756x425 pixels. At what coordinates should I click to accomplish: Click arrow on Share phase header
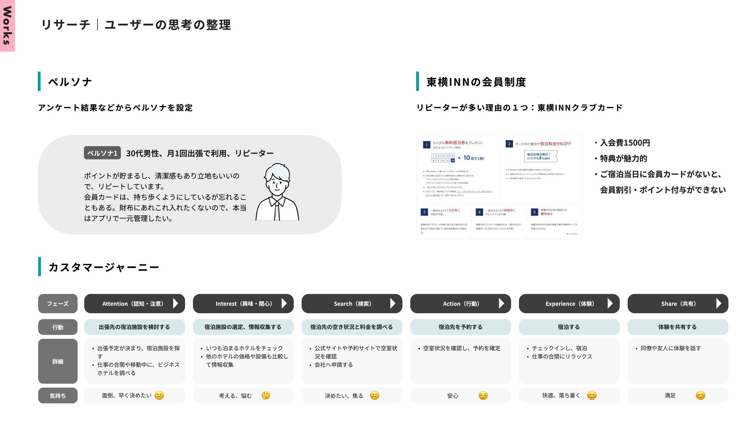coord(719,303)
